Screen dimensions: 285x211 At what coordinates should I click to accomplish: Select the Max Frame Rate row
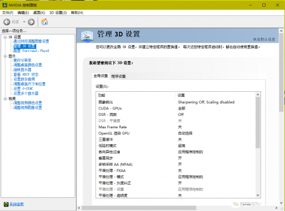(176, 127)
